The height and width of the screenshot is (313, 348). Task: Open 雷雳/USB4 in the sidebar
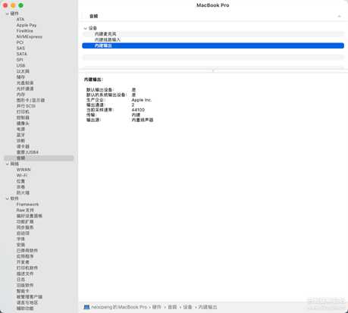(x=27, y=152)
